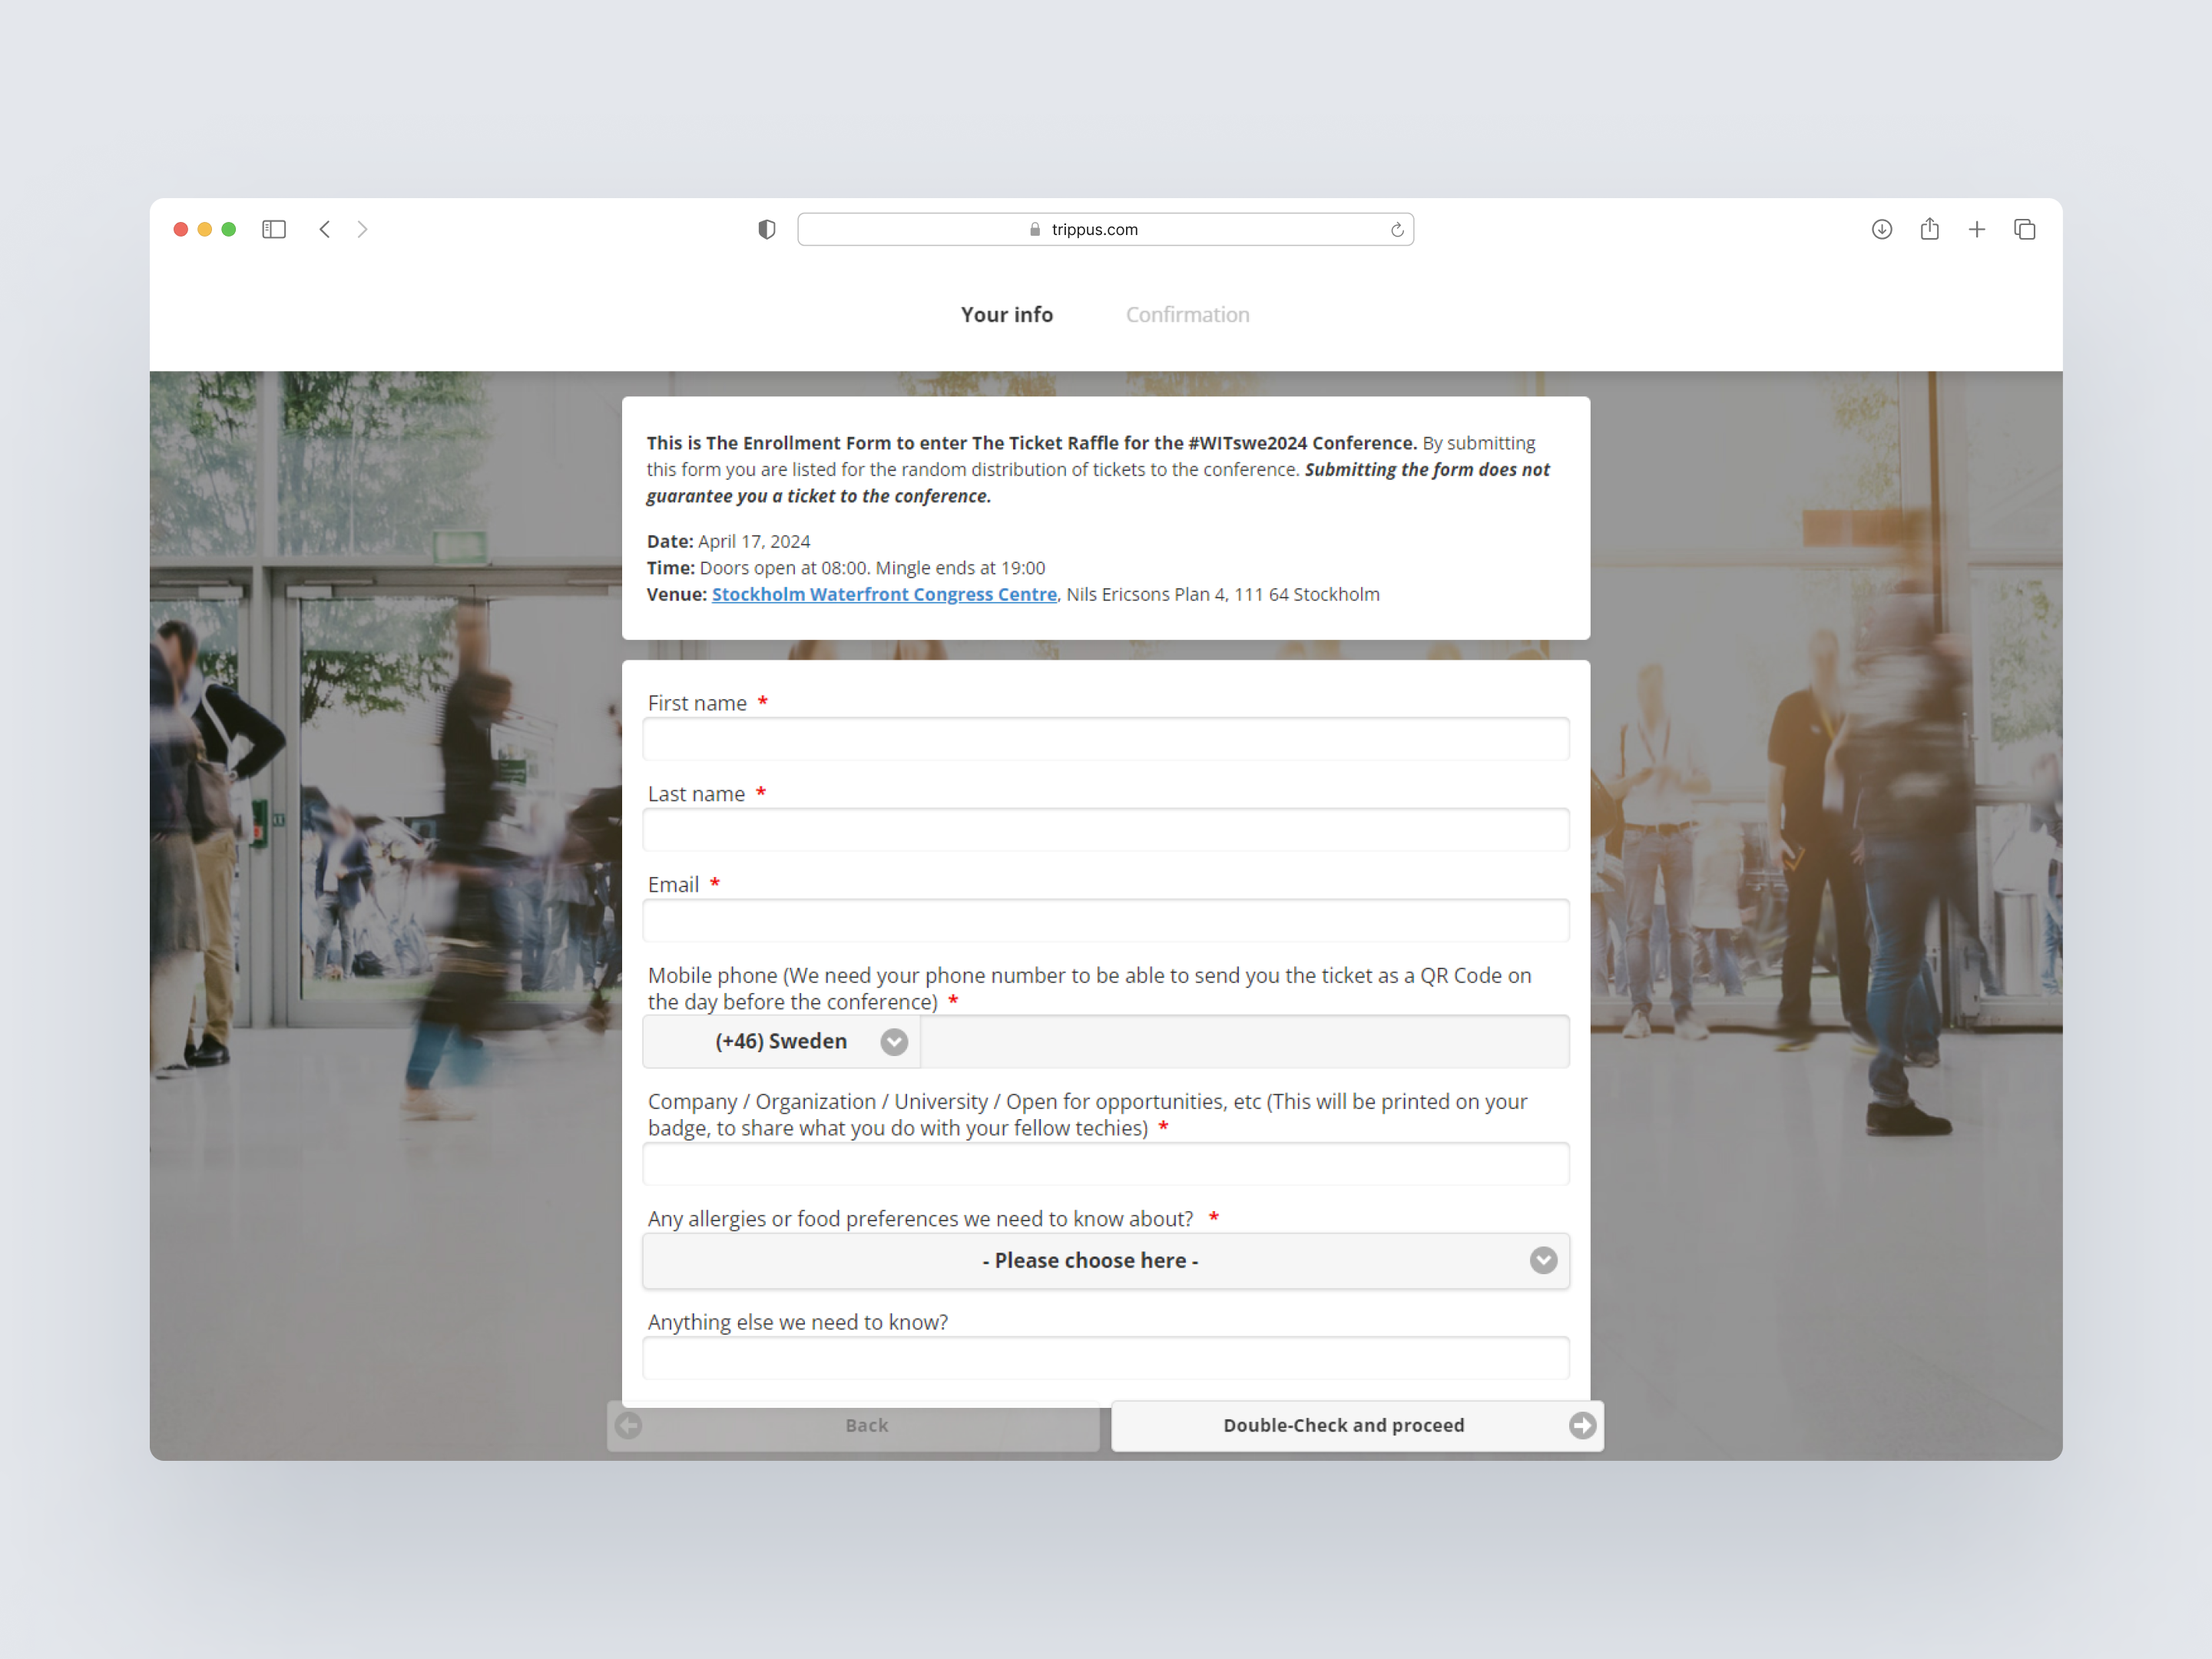Open a new tab with the plus icon
2212x1659 pixels.
[x=1977, y=229]
